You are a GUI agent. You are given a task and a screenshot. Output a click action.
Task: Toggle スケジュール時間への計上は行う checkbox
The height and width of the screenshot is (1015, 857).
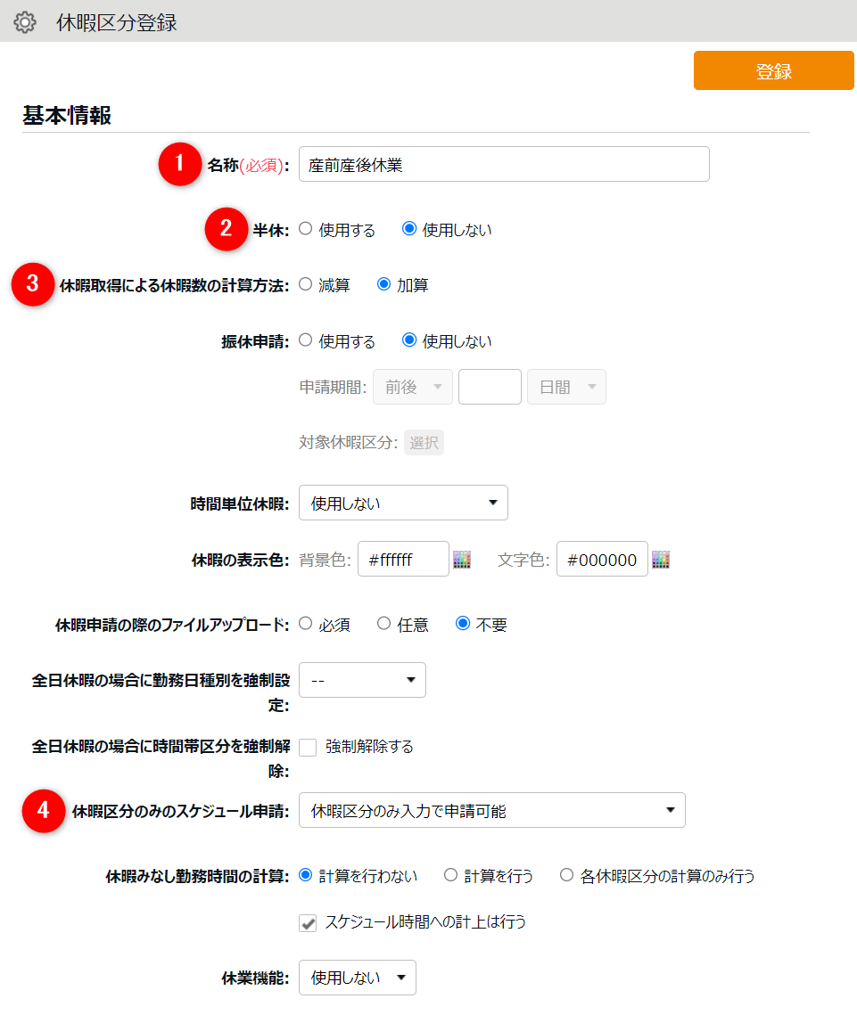click(308, 923)
